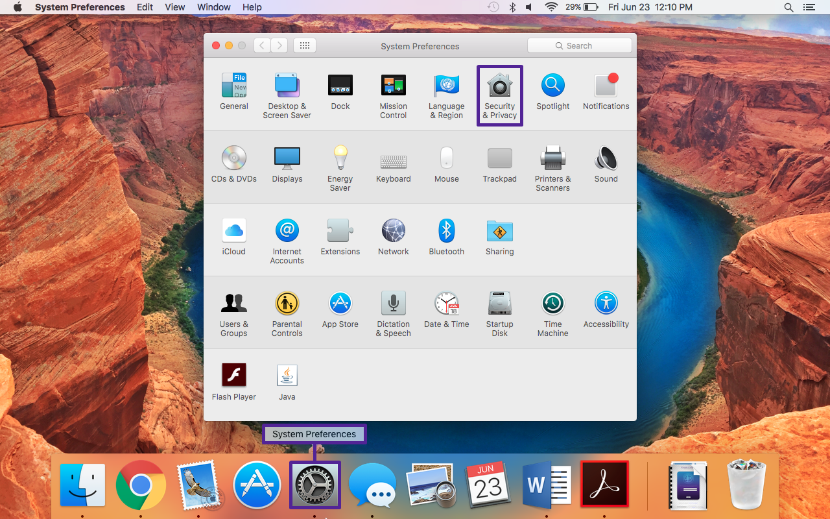This screenshot has width=830, height=519.
Task: Open the document stack beside the Trash
Action: point(689,485)
